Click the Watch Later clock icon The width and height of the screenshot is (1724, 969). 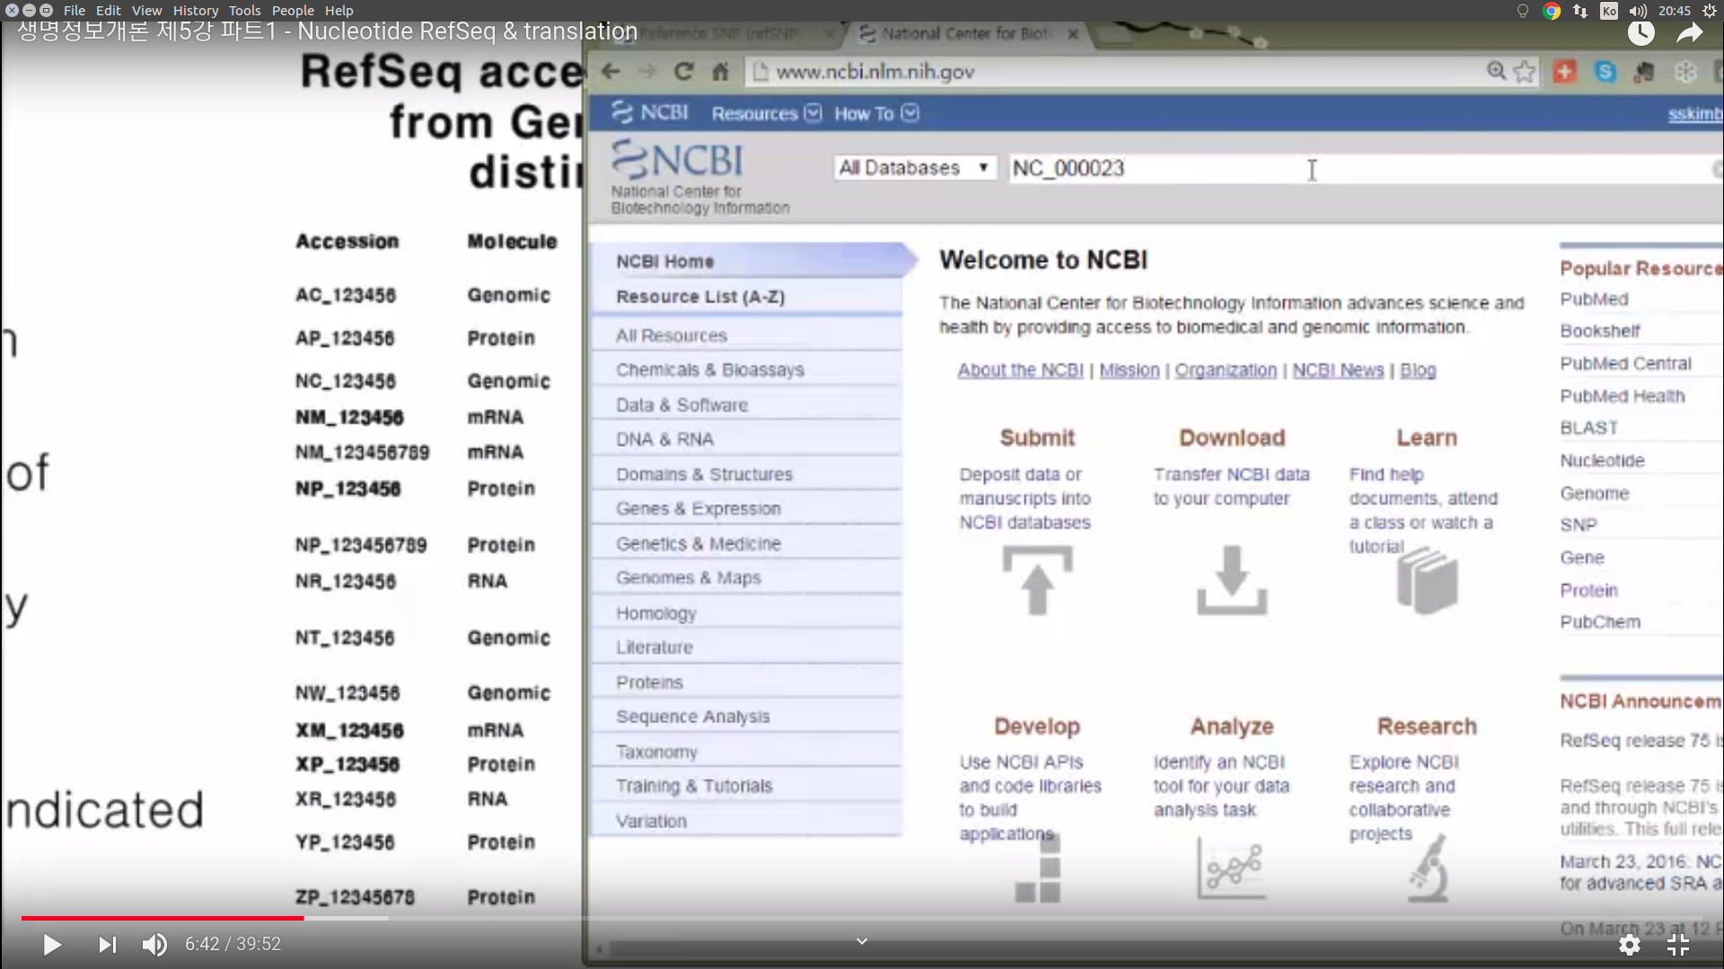(1640, 33)
